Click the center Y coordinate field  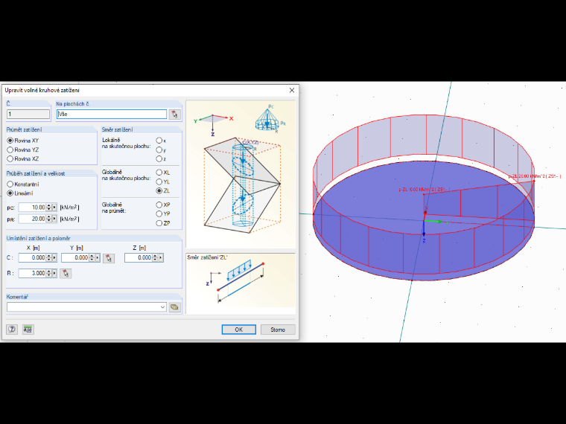coord(75,258)
